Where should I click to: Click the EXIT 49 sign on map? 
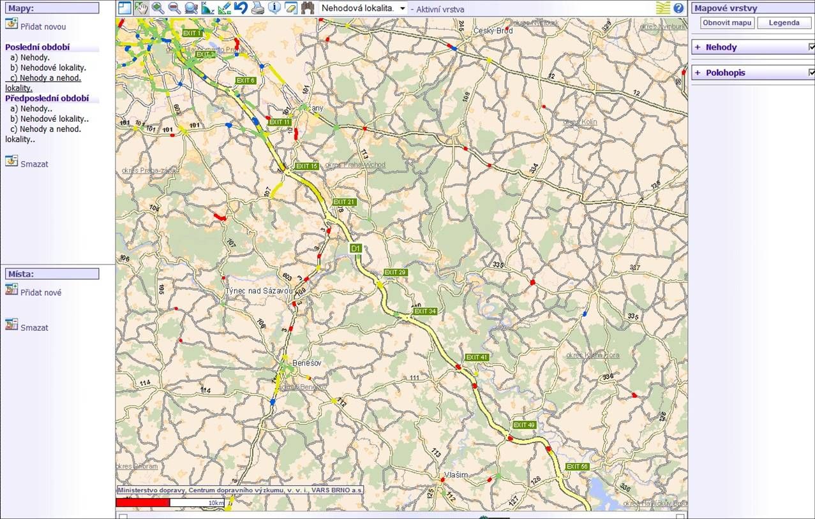click(524, 425)
